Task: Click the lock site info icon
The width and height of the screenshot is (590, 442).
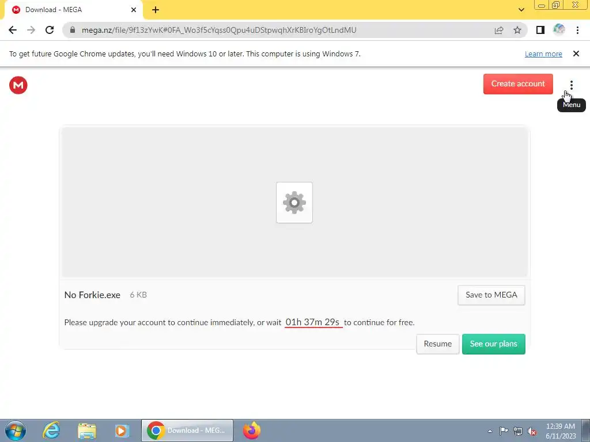Action: pyautogui.click(x=73, y=30)
